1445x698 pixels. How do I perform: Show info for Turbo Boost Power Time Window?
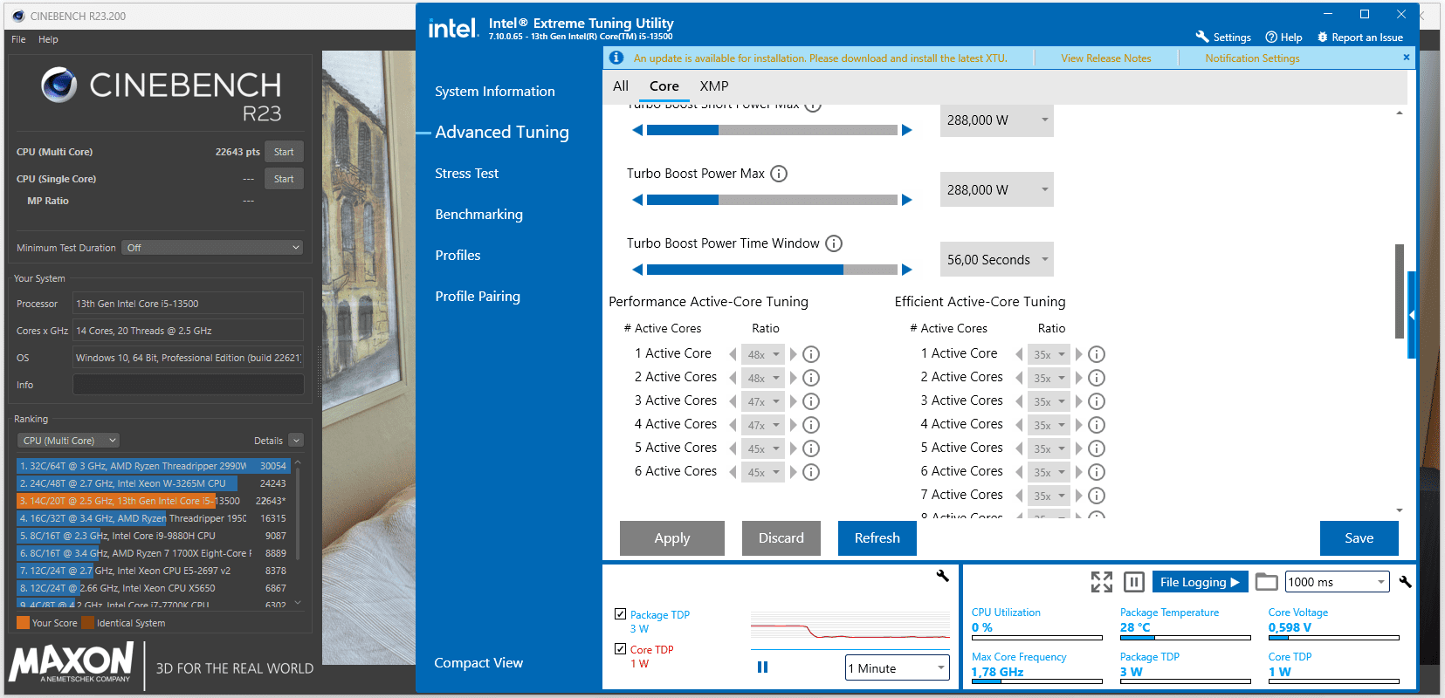click(x=834, y=243)
